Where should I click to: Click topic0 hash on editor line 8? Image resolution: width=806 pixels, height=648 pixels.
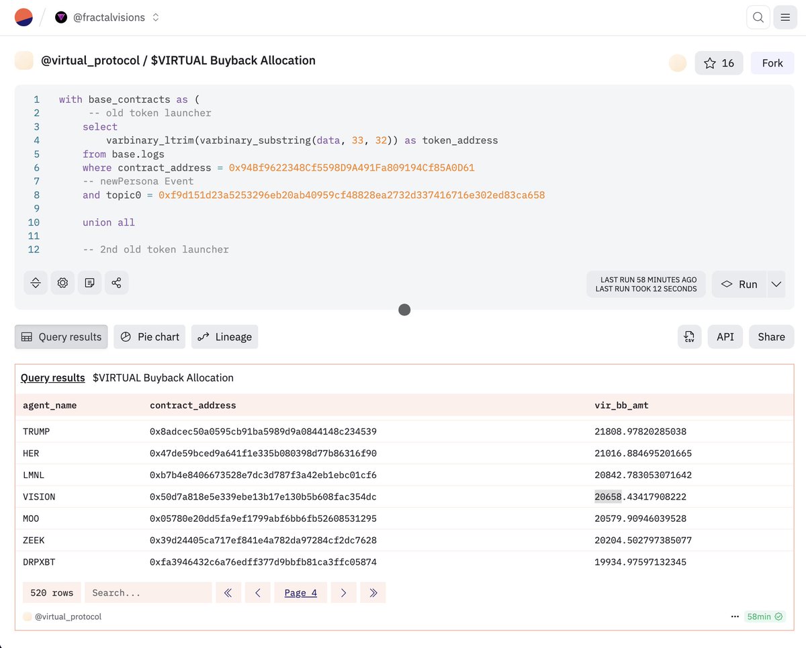pos(351,195)
